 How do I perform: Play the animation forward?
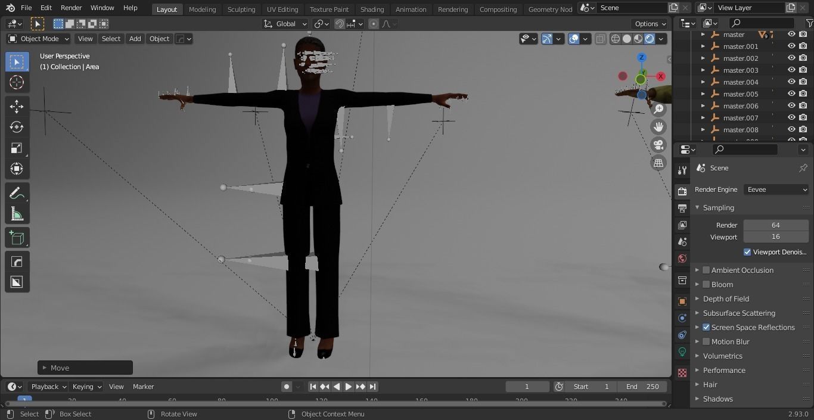(349, 387)
